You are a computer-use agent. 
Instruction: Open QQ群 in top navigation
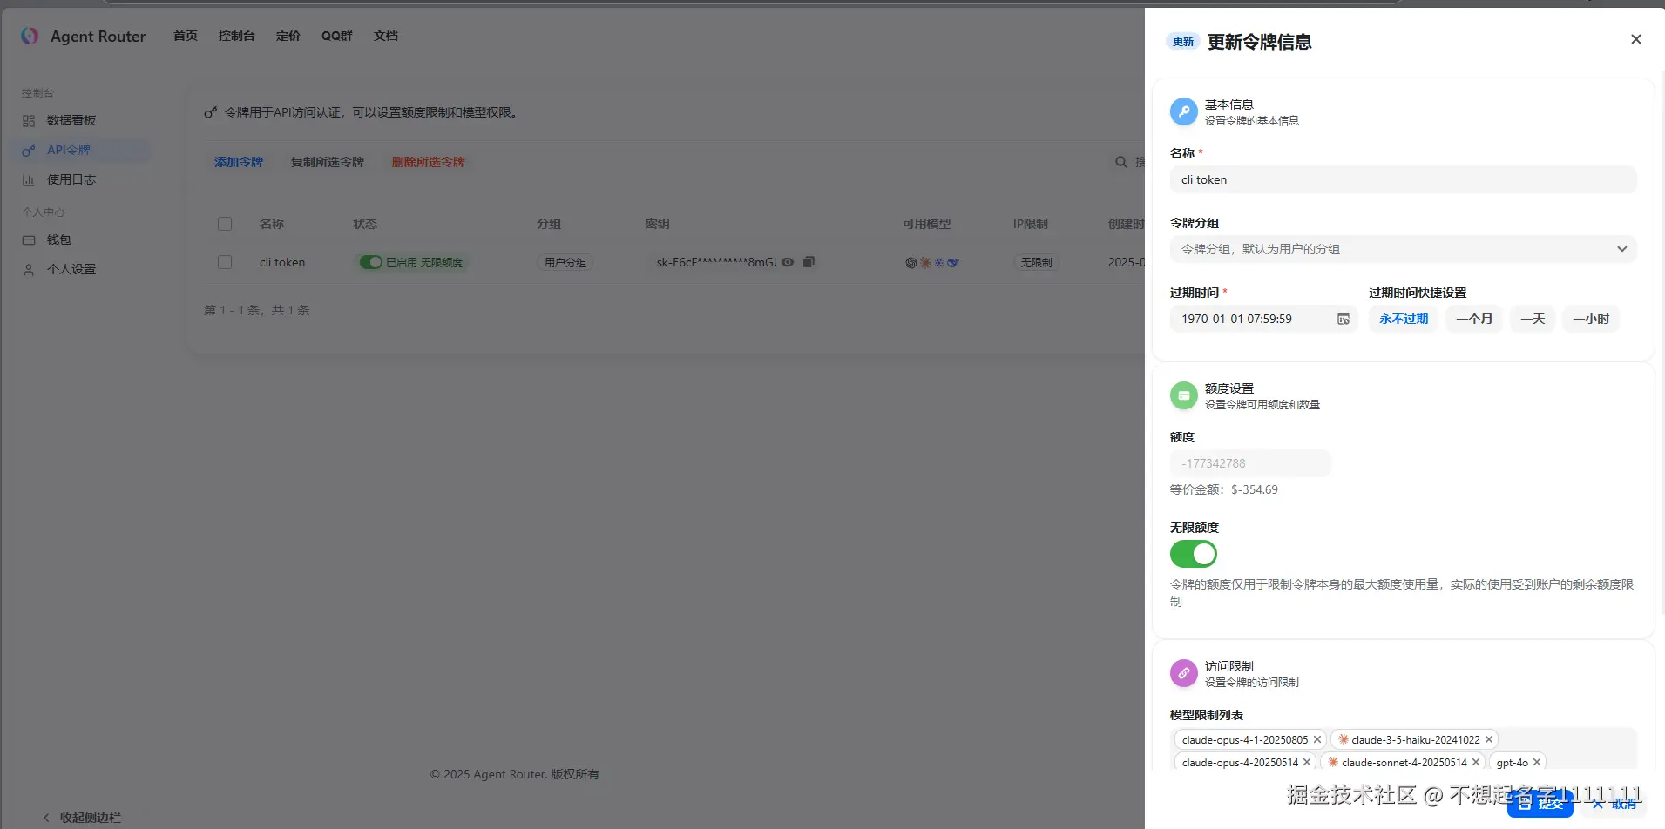click(x=336, y=36)
